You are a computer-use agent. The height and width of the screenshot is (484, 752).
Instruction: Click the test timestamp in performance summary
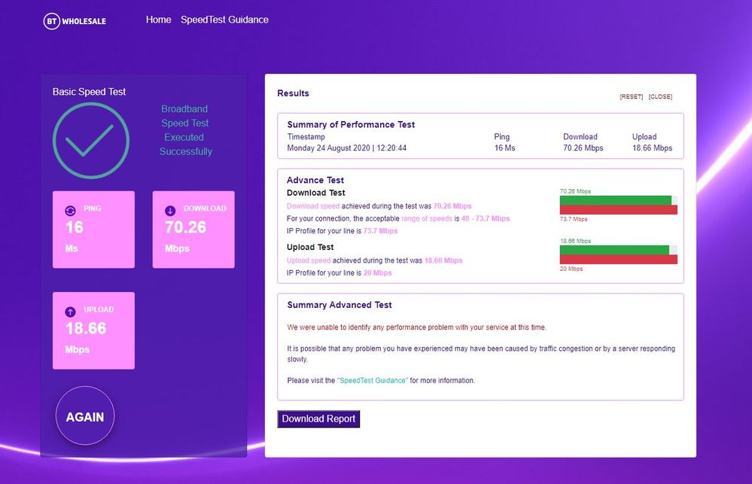tap(346, 148)
